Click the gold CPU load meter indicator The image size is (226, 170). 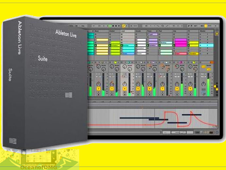206,26
